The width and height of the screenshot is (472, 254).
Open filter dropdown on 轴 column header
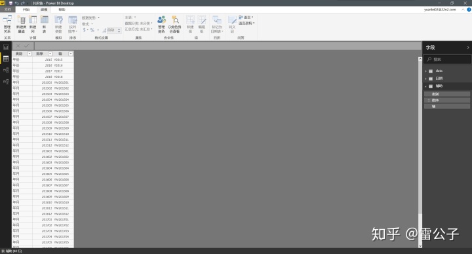pos(70,54)
